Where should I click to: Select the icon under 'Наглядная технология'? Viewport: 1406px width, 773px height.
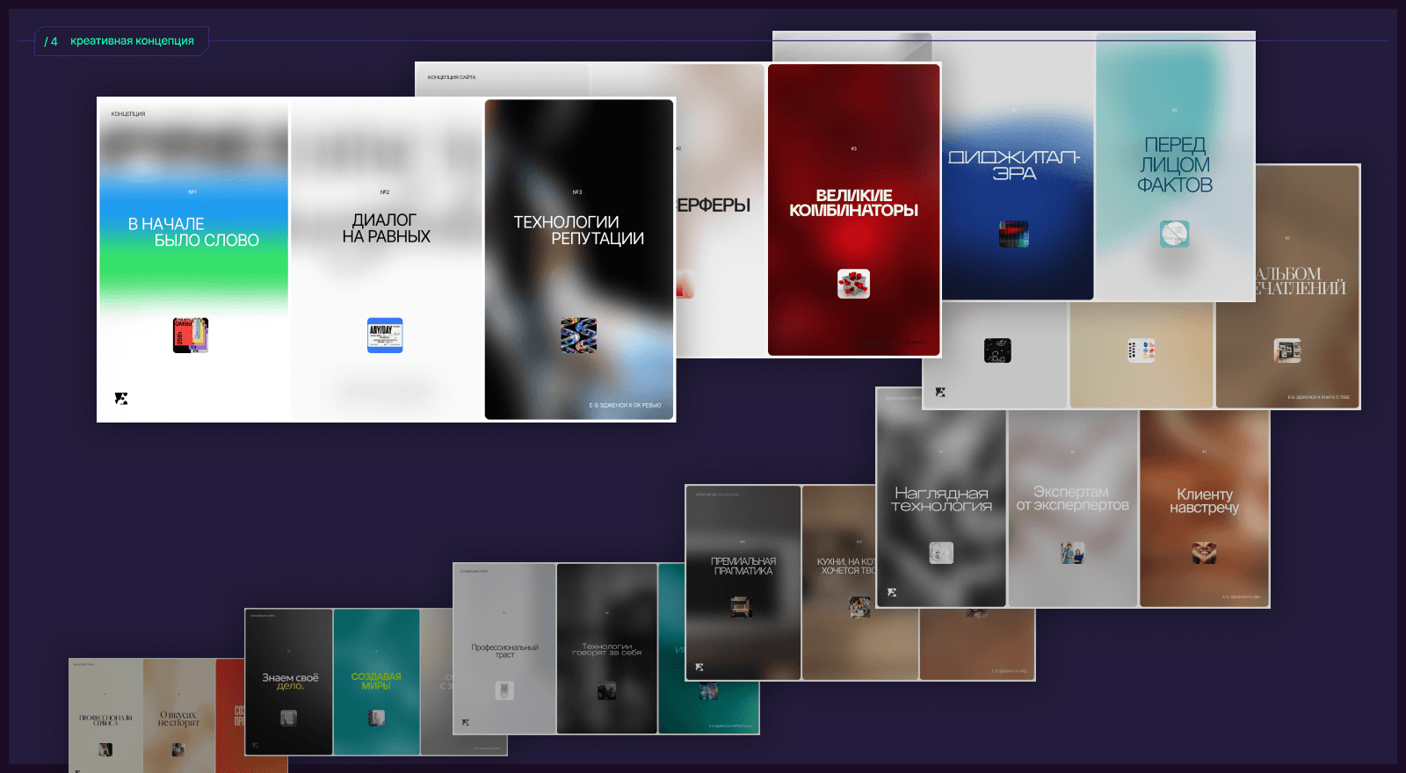[x=941, y=553]
